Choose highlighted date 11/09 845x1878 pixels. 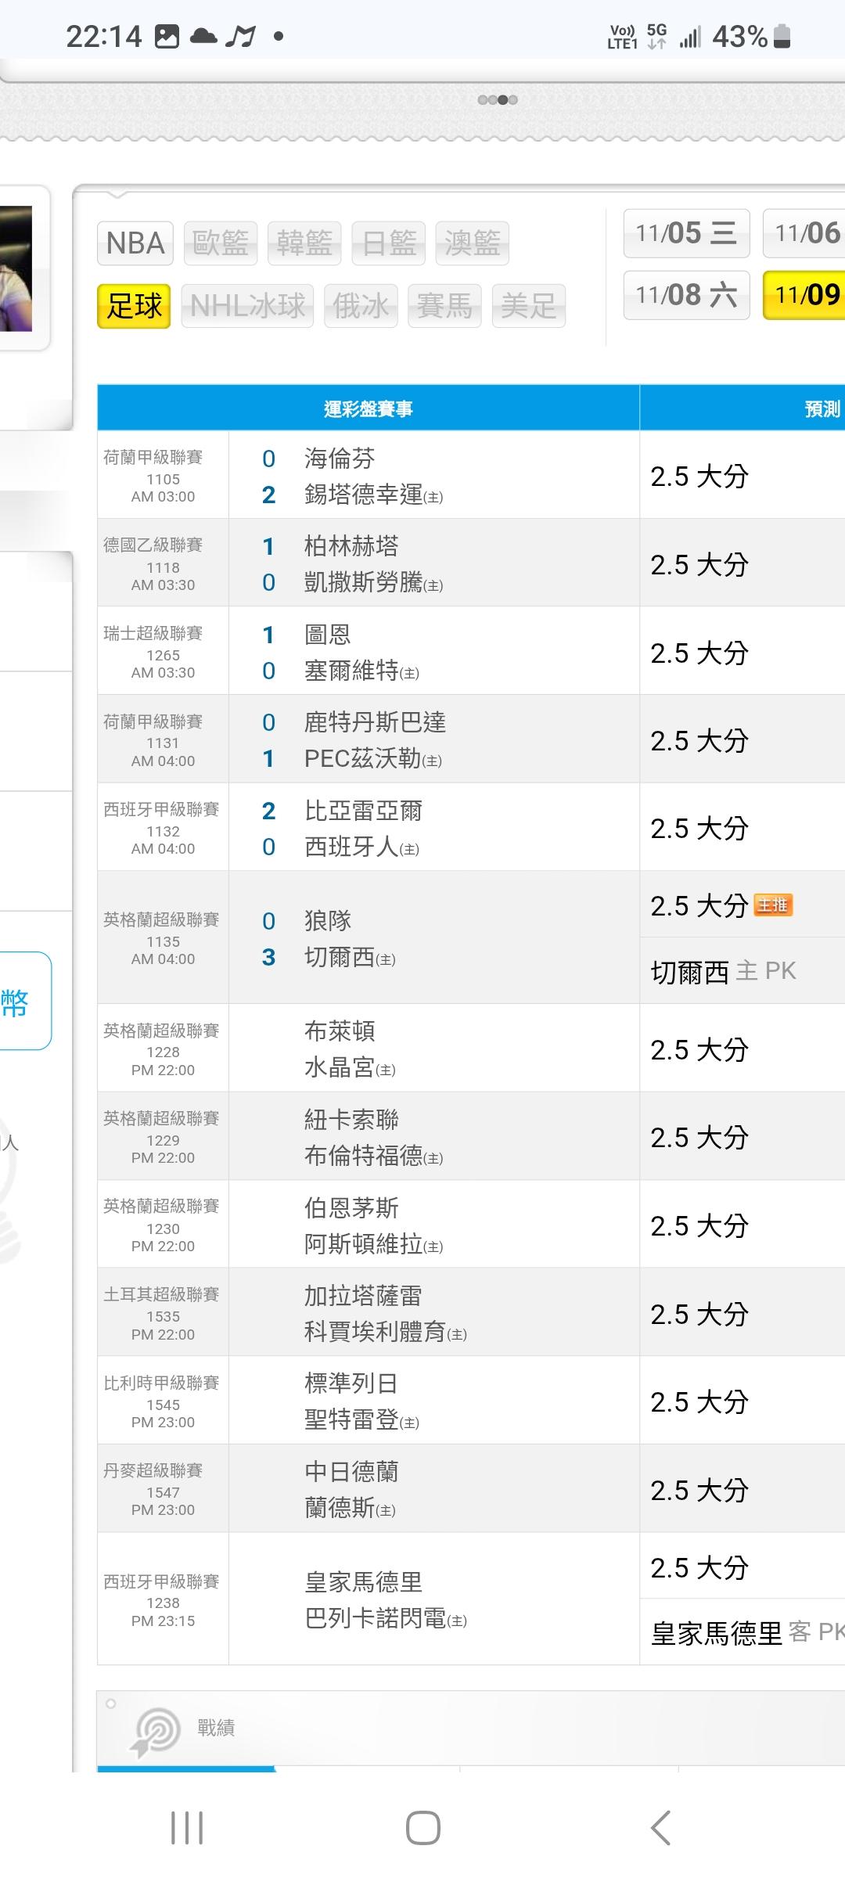tap(804, 295)
